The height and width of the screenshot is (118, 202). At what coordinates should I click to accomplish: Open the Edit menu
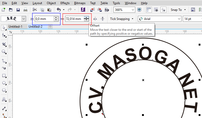pos(14,3)
